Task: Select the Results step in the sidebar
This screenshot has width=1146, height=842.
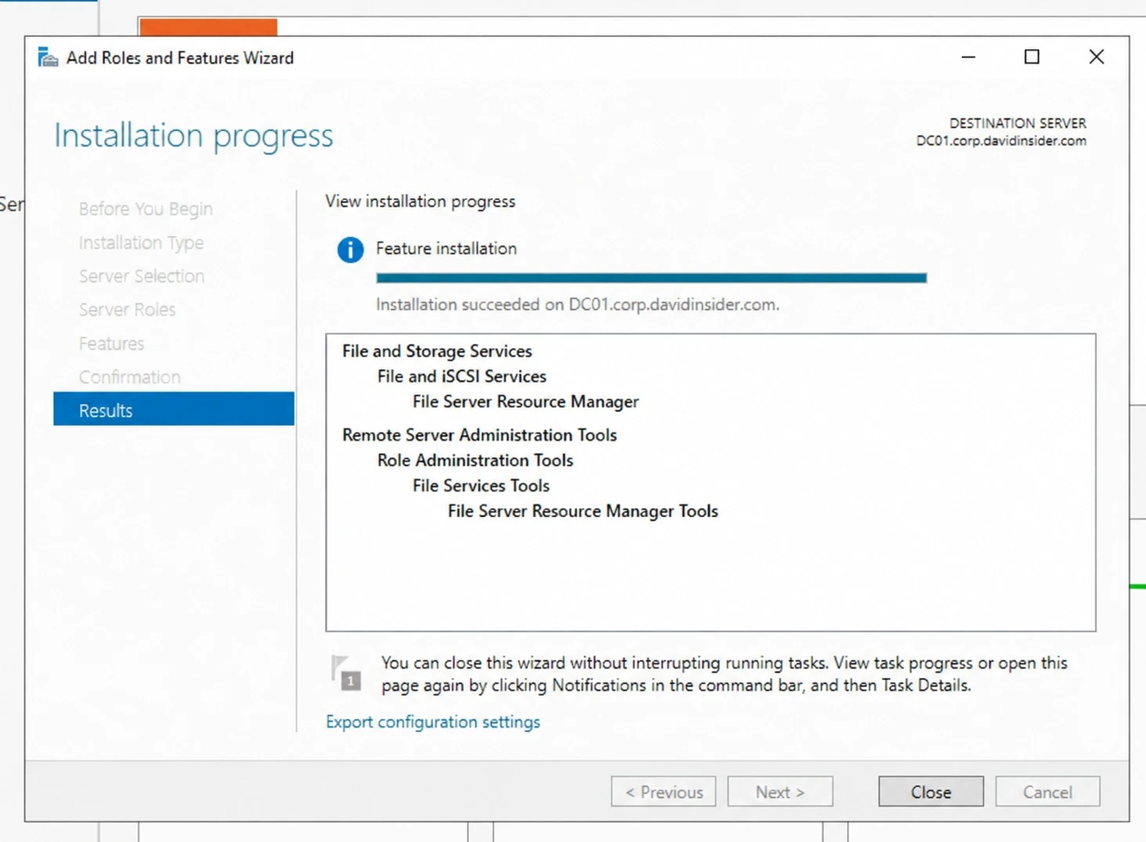Action: click(174, 410)
